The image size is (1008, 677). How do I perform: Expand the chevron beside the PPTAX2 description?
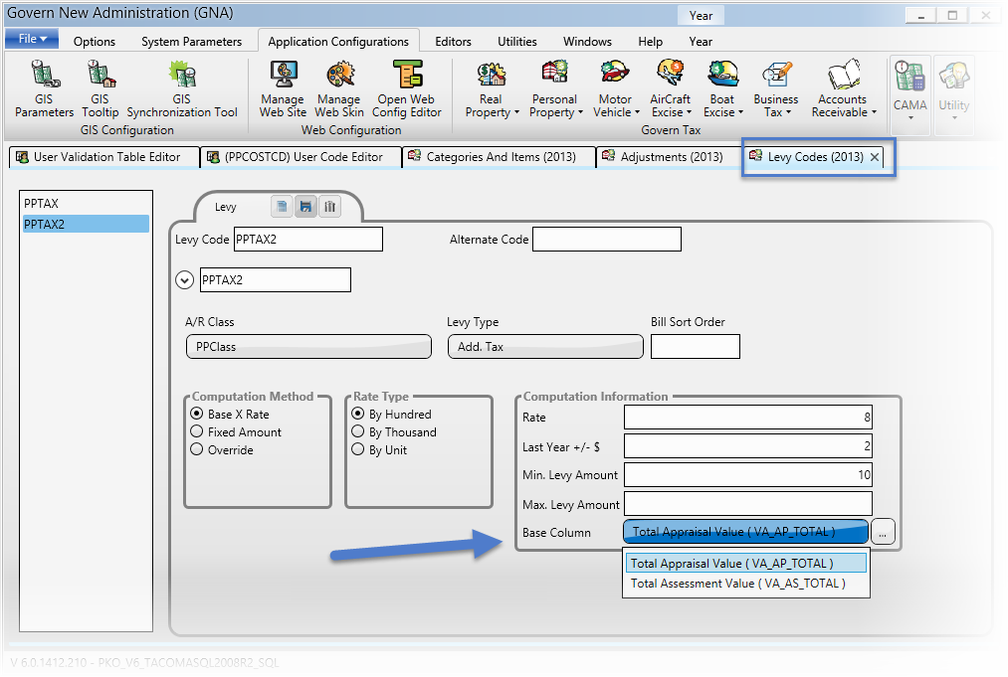184,280
